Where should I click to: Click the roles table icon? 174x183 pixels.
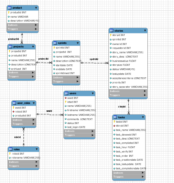[x=11, y=149]
